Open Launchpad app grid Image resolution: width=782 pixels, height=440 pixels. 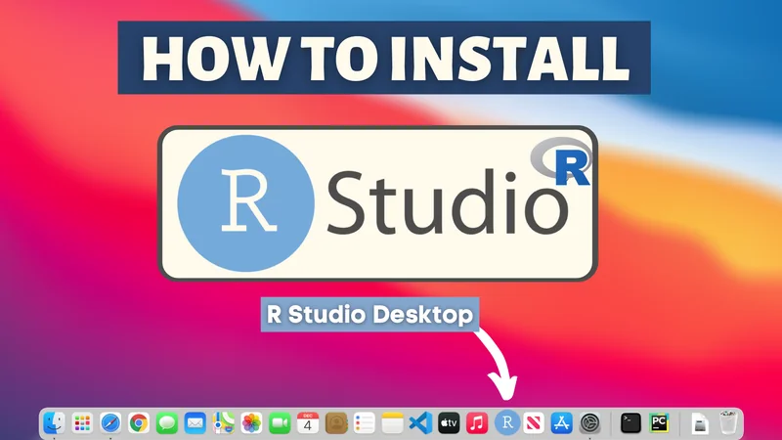point(82,422)
